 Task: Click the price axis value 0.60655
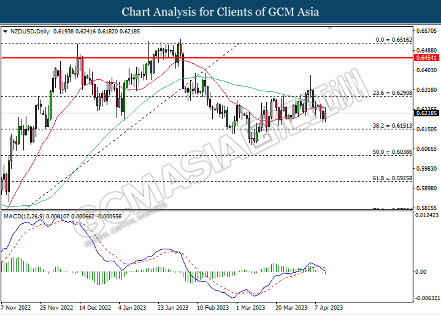point(427,149)
